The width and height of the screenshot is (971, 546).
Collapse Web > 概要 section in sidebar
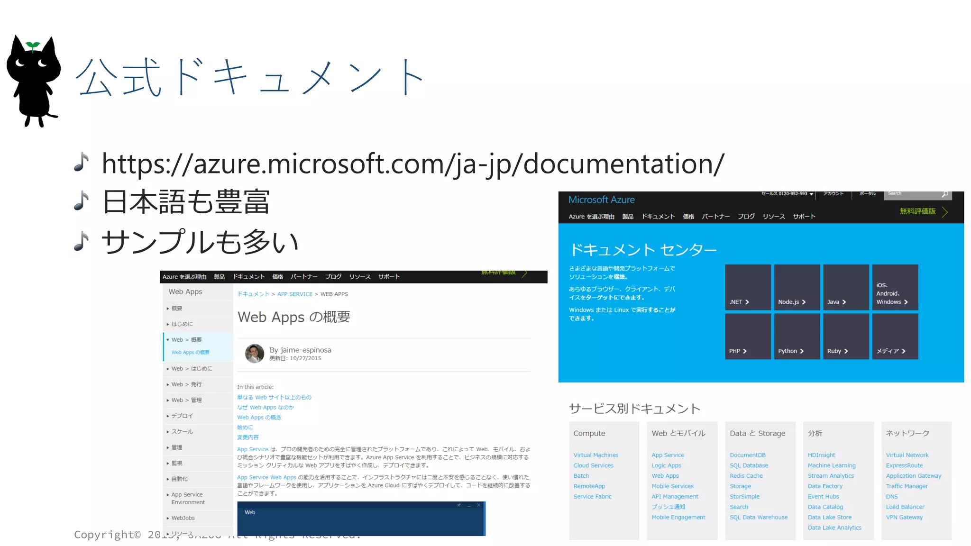click(198, 340)
